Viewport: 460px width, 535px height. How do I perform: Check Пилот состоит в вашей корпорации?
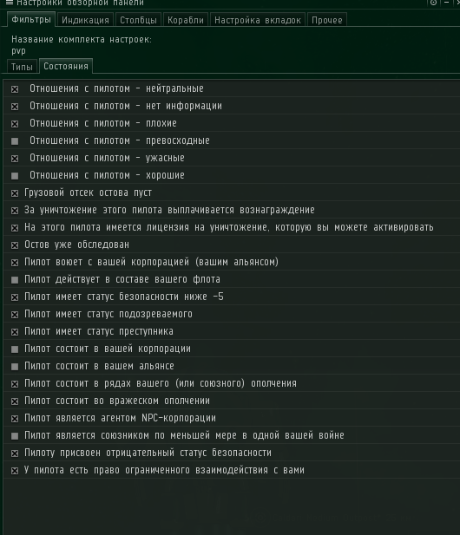pyautogui.click(x=15, y=349)
